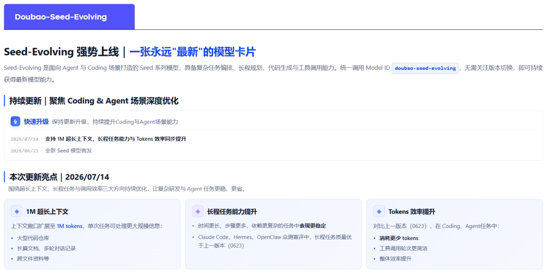Click the 2026/06/23 changelog date
This screenshot has width=547, height=273.
[24, 150]
